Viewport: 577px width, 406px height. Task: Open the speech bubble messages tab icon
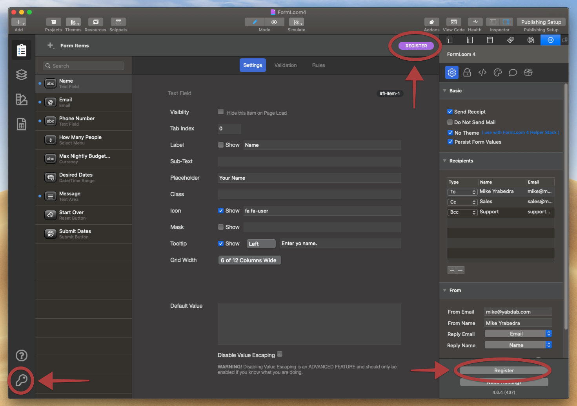(x=513, y=72)
